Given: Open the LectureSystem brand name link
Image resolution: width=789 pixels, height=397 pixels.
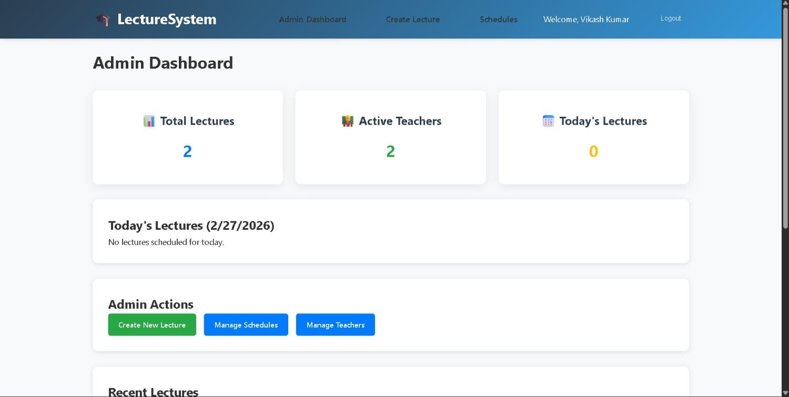Looking at the screenshot, I should click(x=166, y=19).
